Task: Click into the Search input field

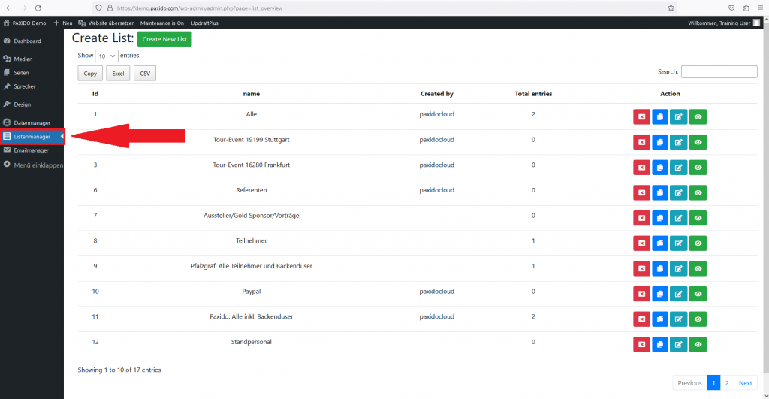Action: 719,72
